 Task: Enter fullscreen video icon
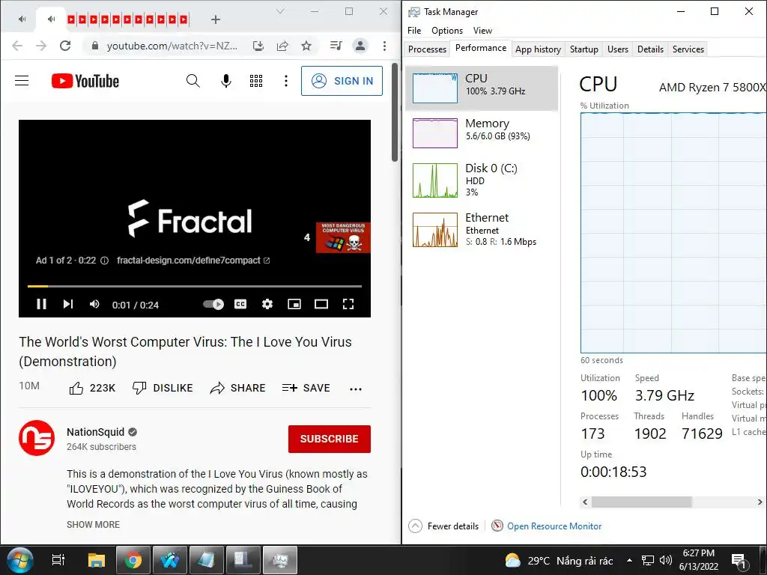[348, 304]
